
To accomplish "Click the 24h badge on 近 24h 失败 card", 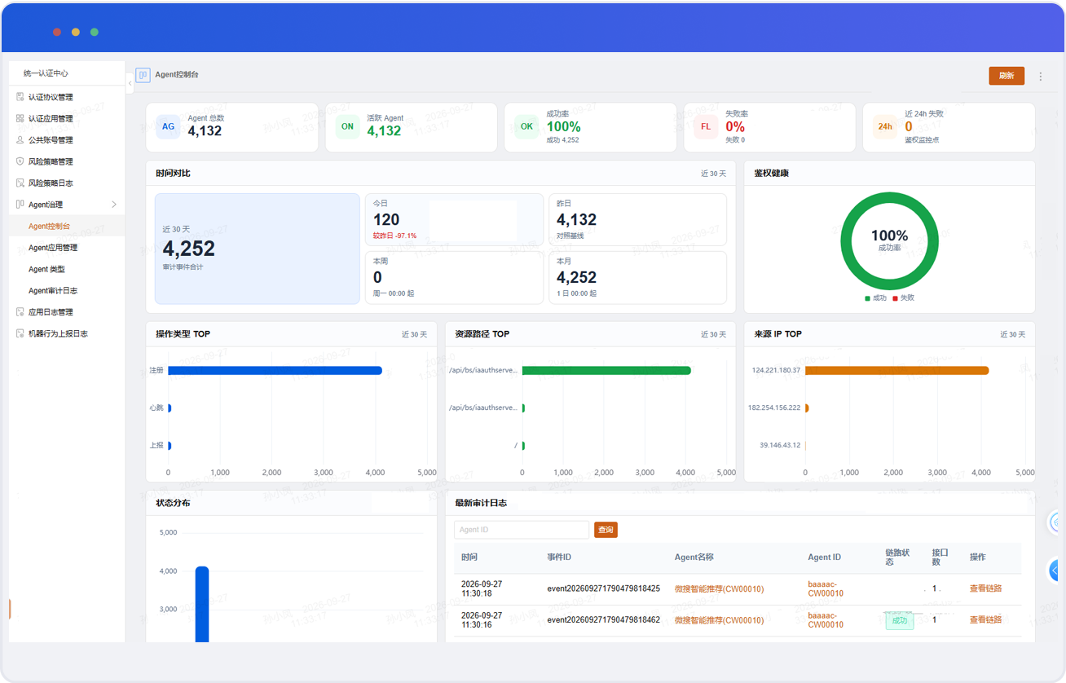I will coord(885,126).
